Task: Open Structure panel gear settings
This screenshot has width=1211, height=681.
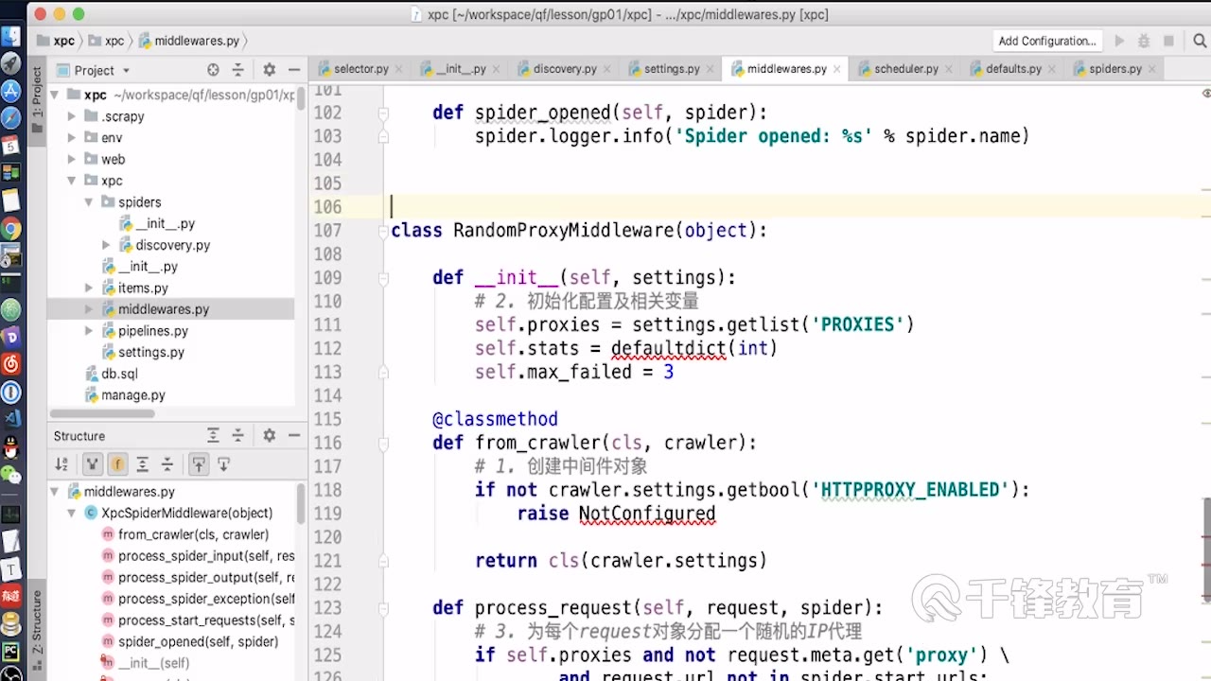Action: 269,436
